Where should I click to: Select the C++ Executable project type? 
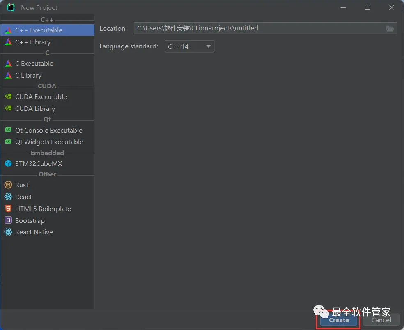tap(47, 30)
